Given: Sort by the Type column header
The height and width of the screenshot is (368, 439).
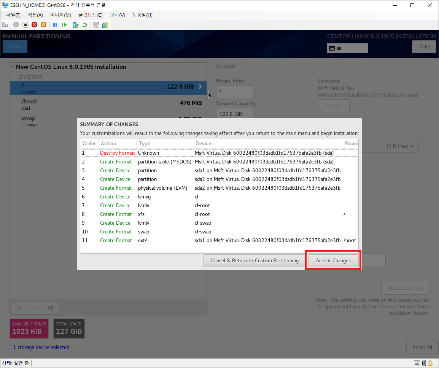Looking at the screenshot, I should coord(165,144).
